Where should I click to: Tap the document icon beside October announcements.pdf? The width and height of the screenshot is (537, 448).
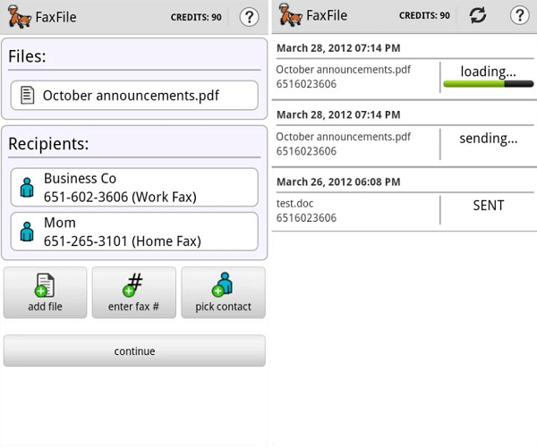pos(27,95)
